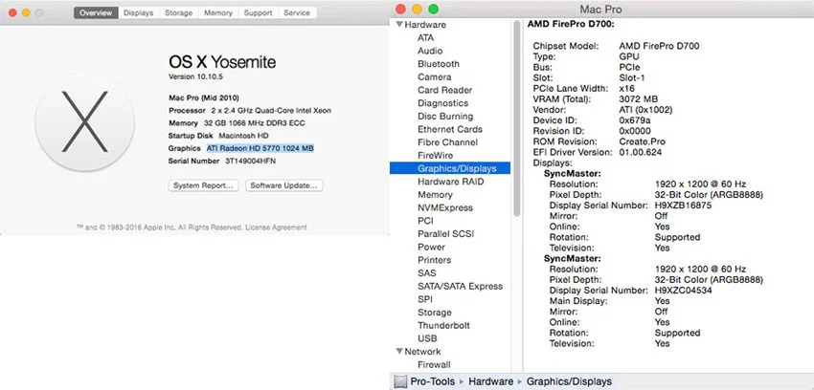Select Bluetooth in the sidebar
Viewport: 814px width, 390px height.
point(439,64)
